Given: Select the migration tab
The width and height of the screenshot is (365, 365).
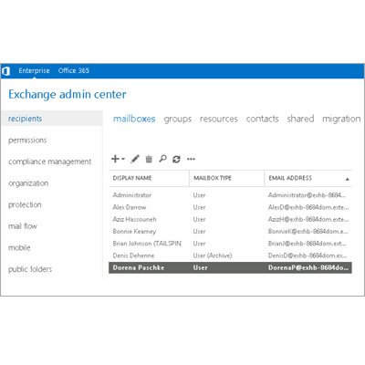Looking at the screenshot, I should click(x=341, y=119).
